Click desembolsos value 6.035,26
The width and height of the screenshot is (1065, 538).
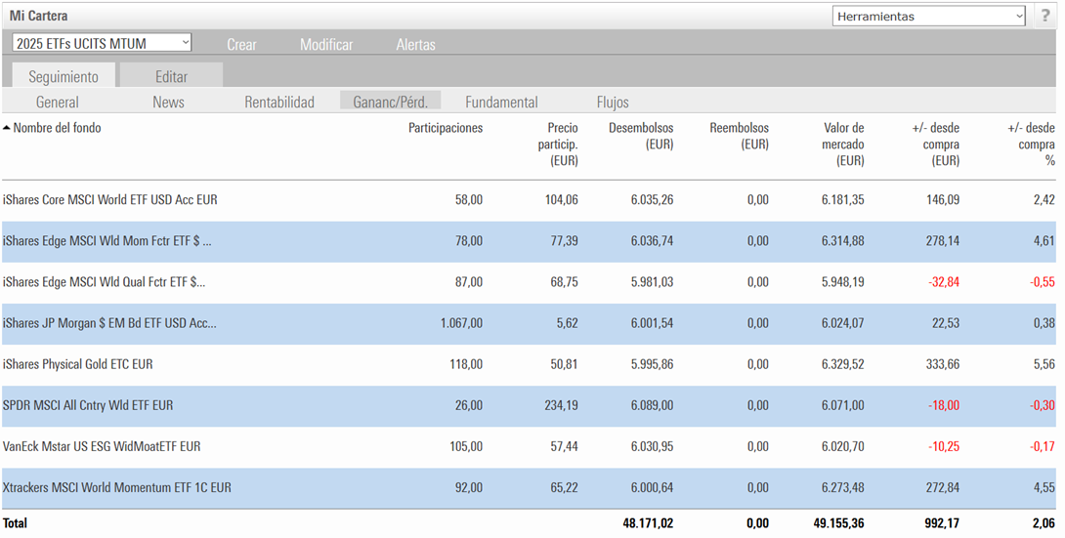pyautogui.click(x=652, y=200)
